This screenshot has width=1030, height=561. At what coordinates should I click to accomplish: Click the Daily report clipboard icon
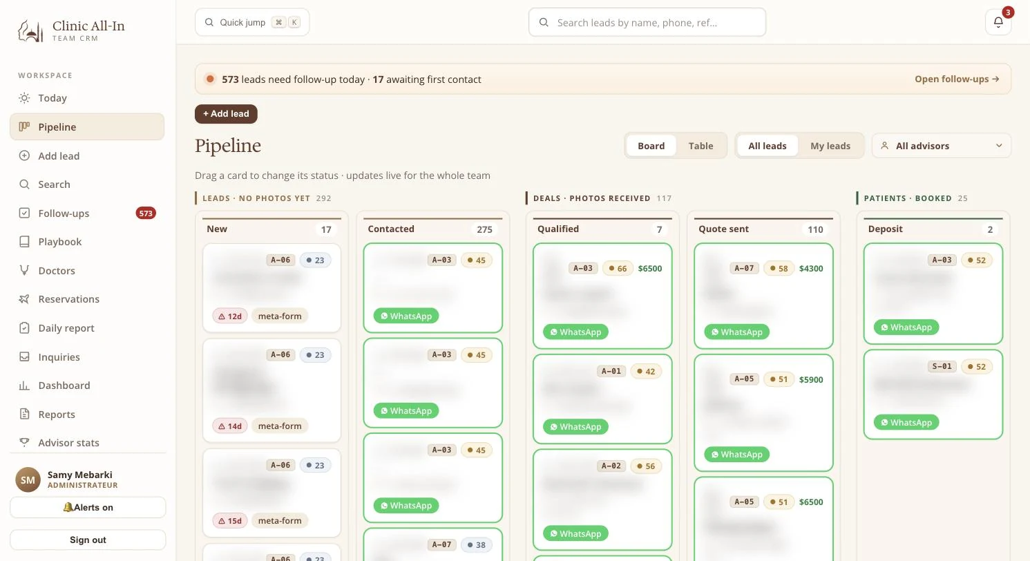pos(24,328)
